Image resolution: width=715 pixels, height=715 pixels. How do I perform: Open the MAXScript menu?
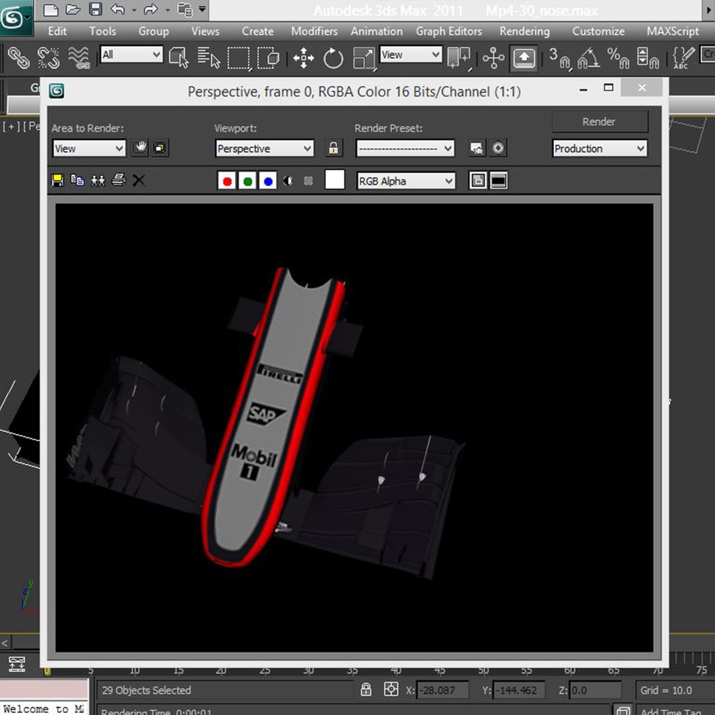point(673,31)
